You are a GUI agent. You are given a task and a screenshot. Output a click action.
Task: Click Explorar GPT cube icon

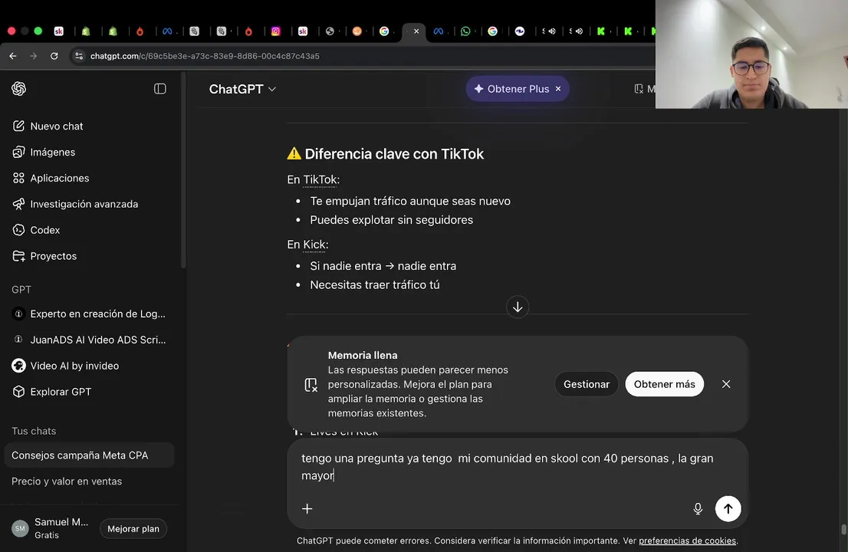tap(18, 392)
